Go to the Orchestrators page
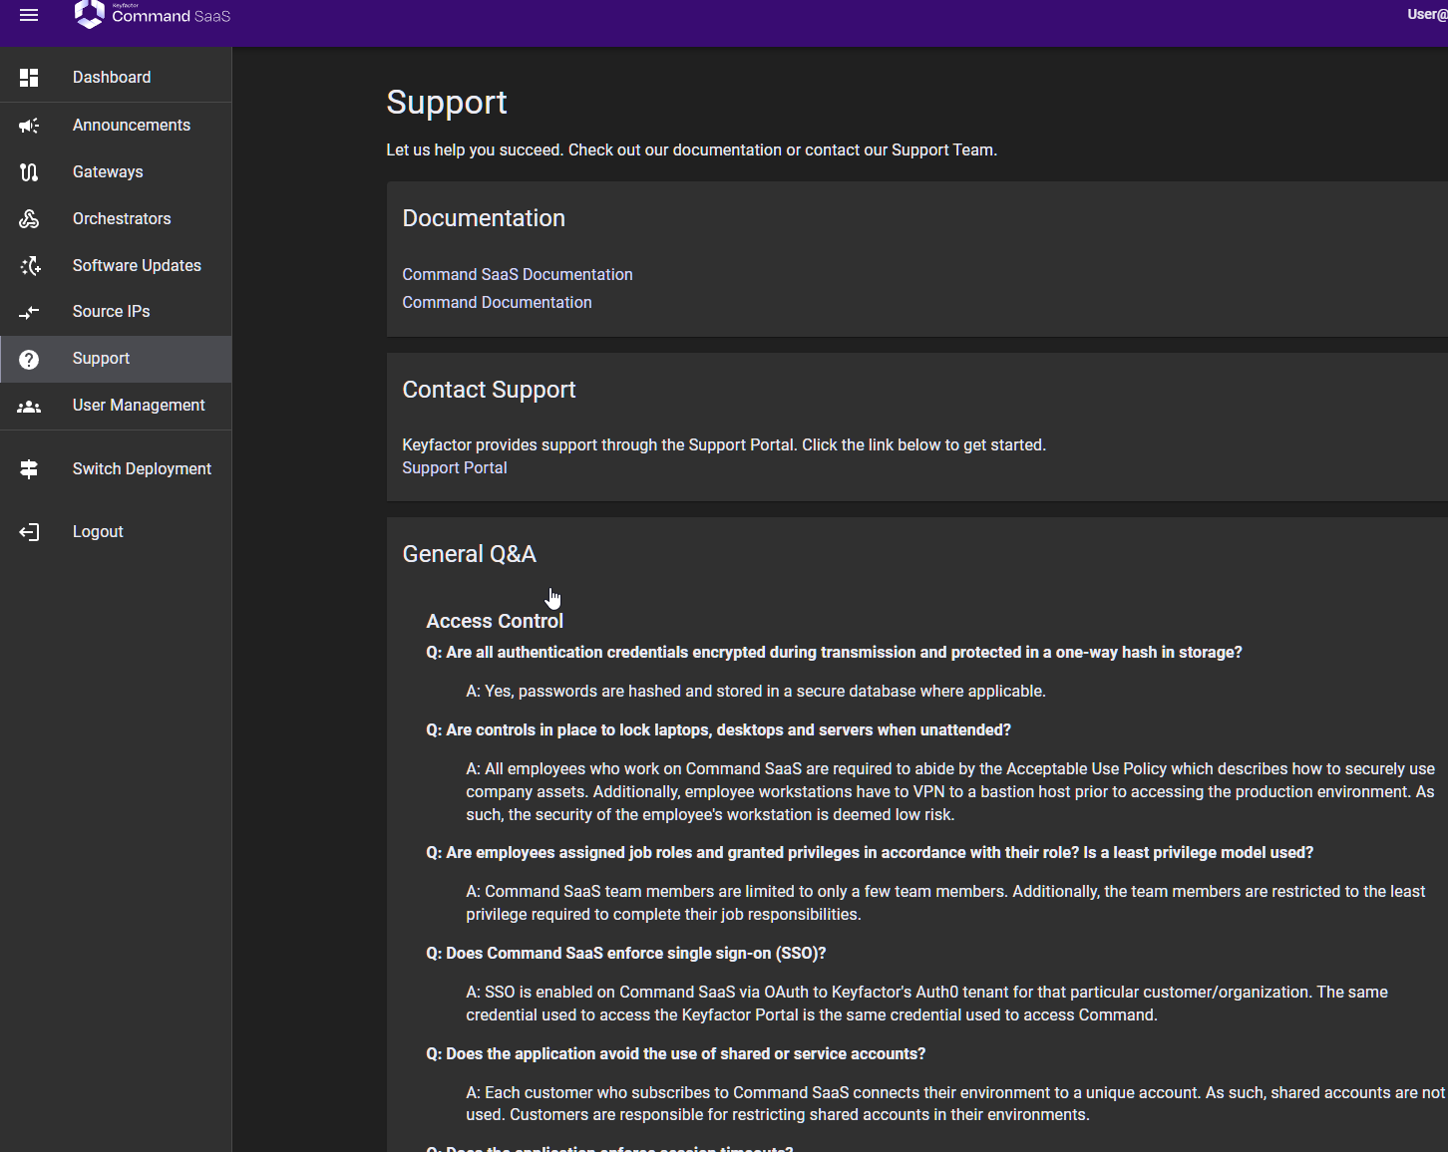This screenshot has width=1448, height=1152. pos(122,219)
